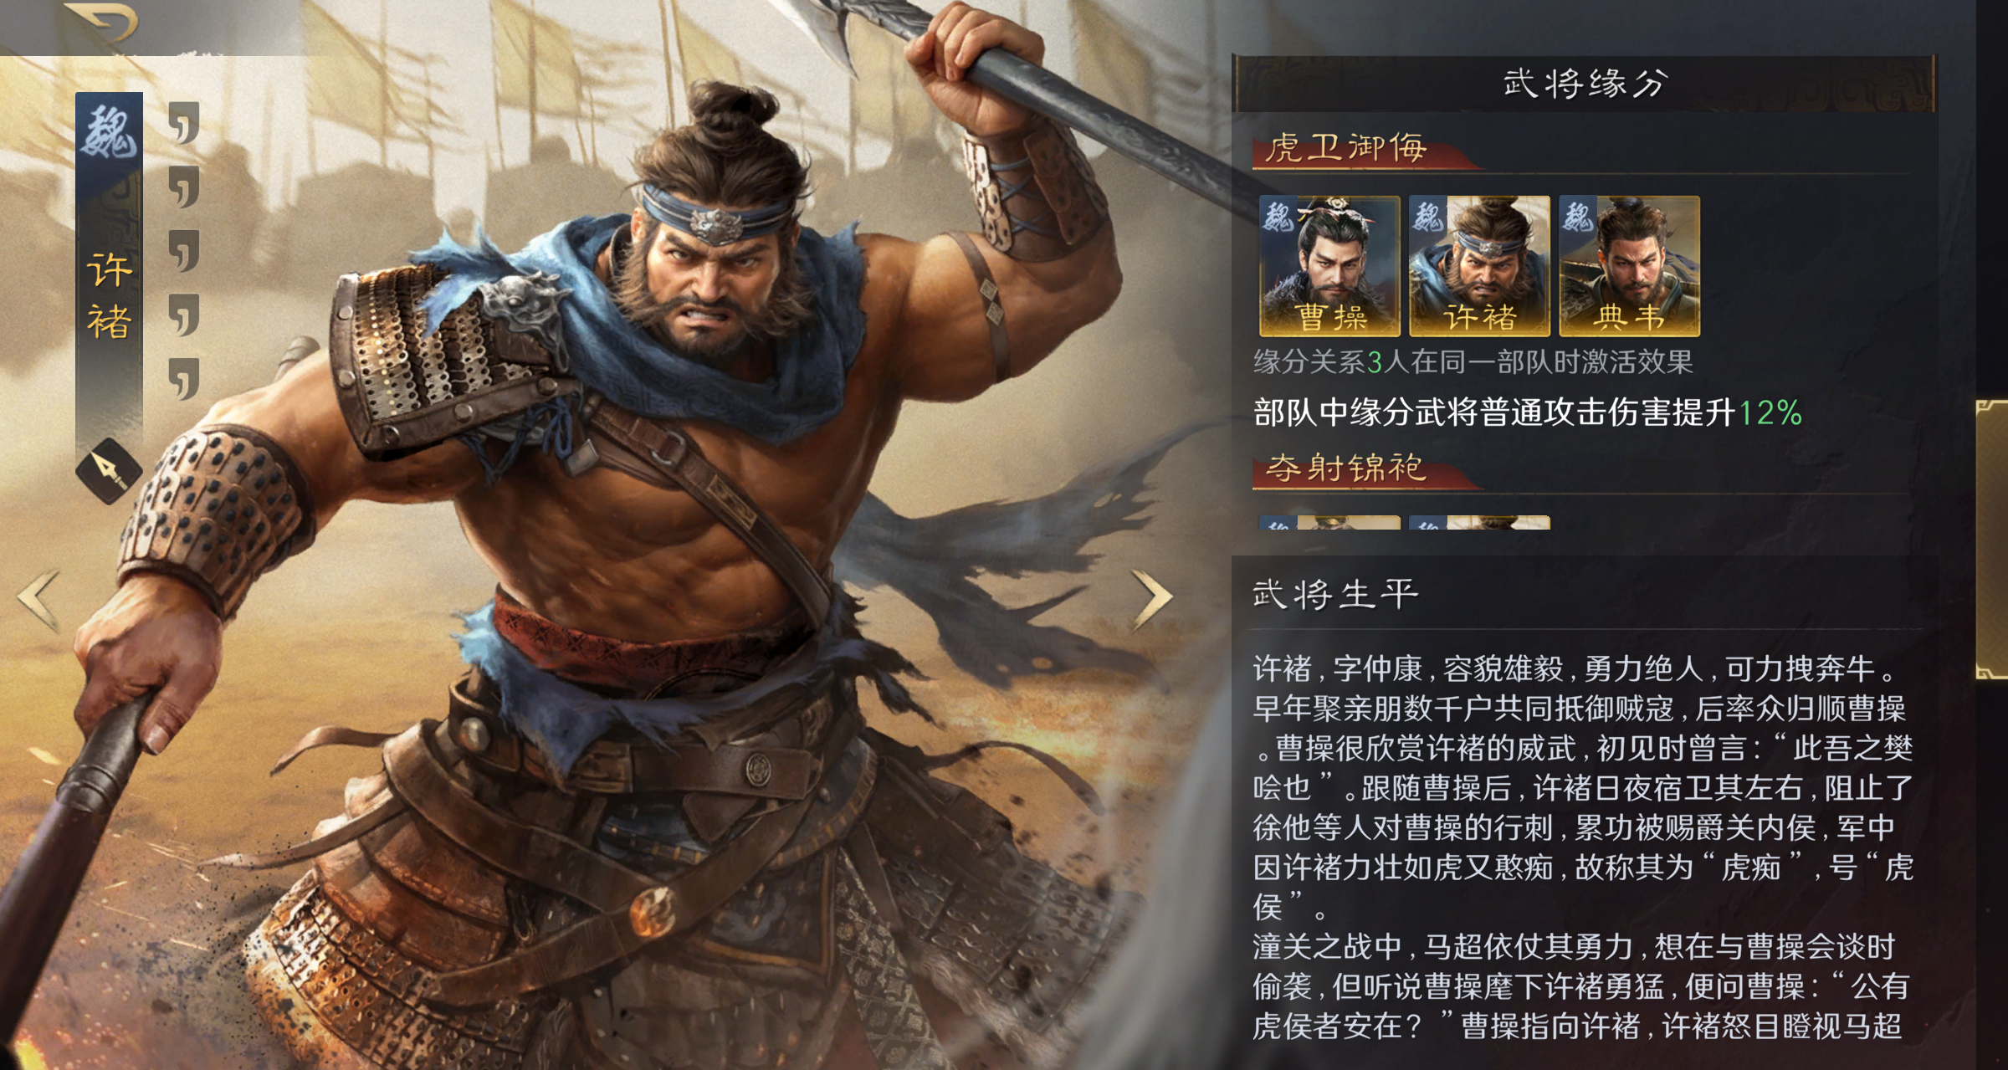
Task: Open 典韦 portrait in bond list
Action: coord(1629,266)
